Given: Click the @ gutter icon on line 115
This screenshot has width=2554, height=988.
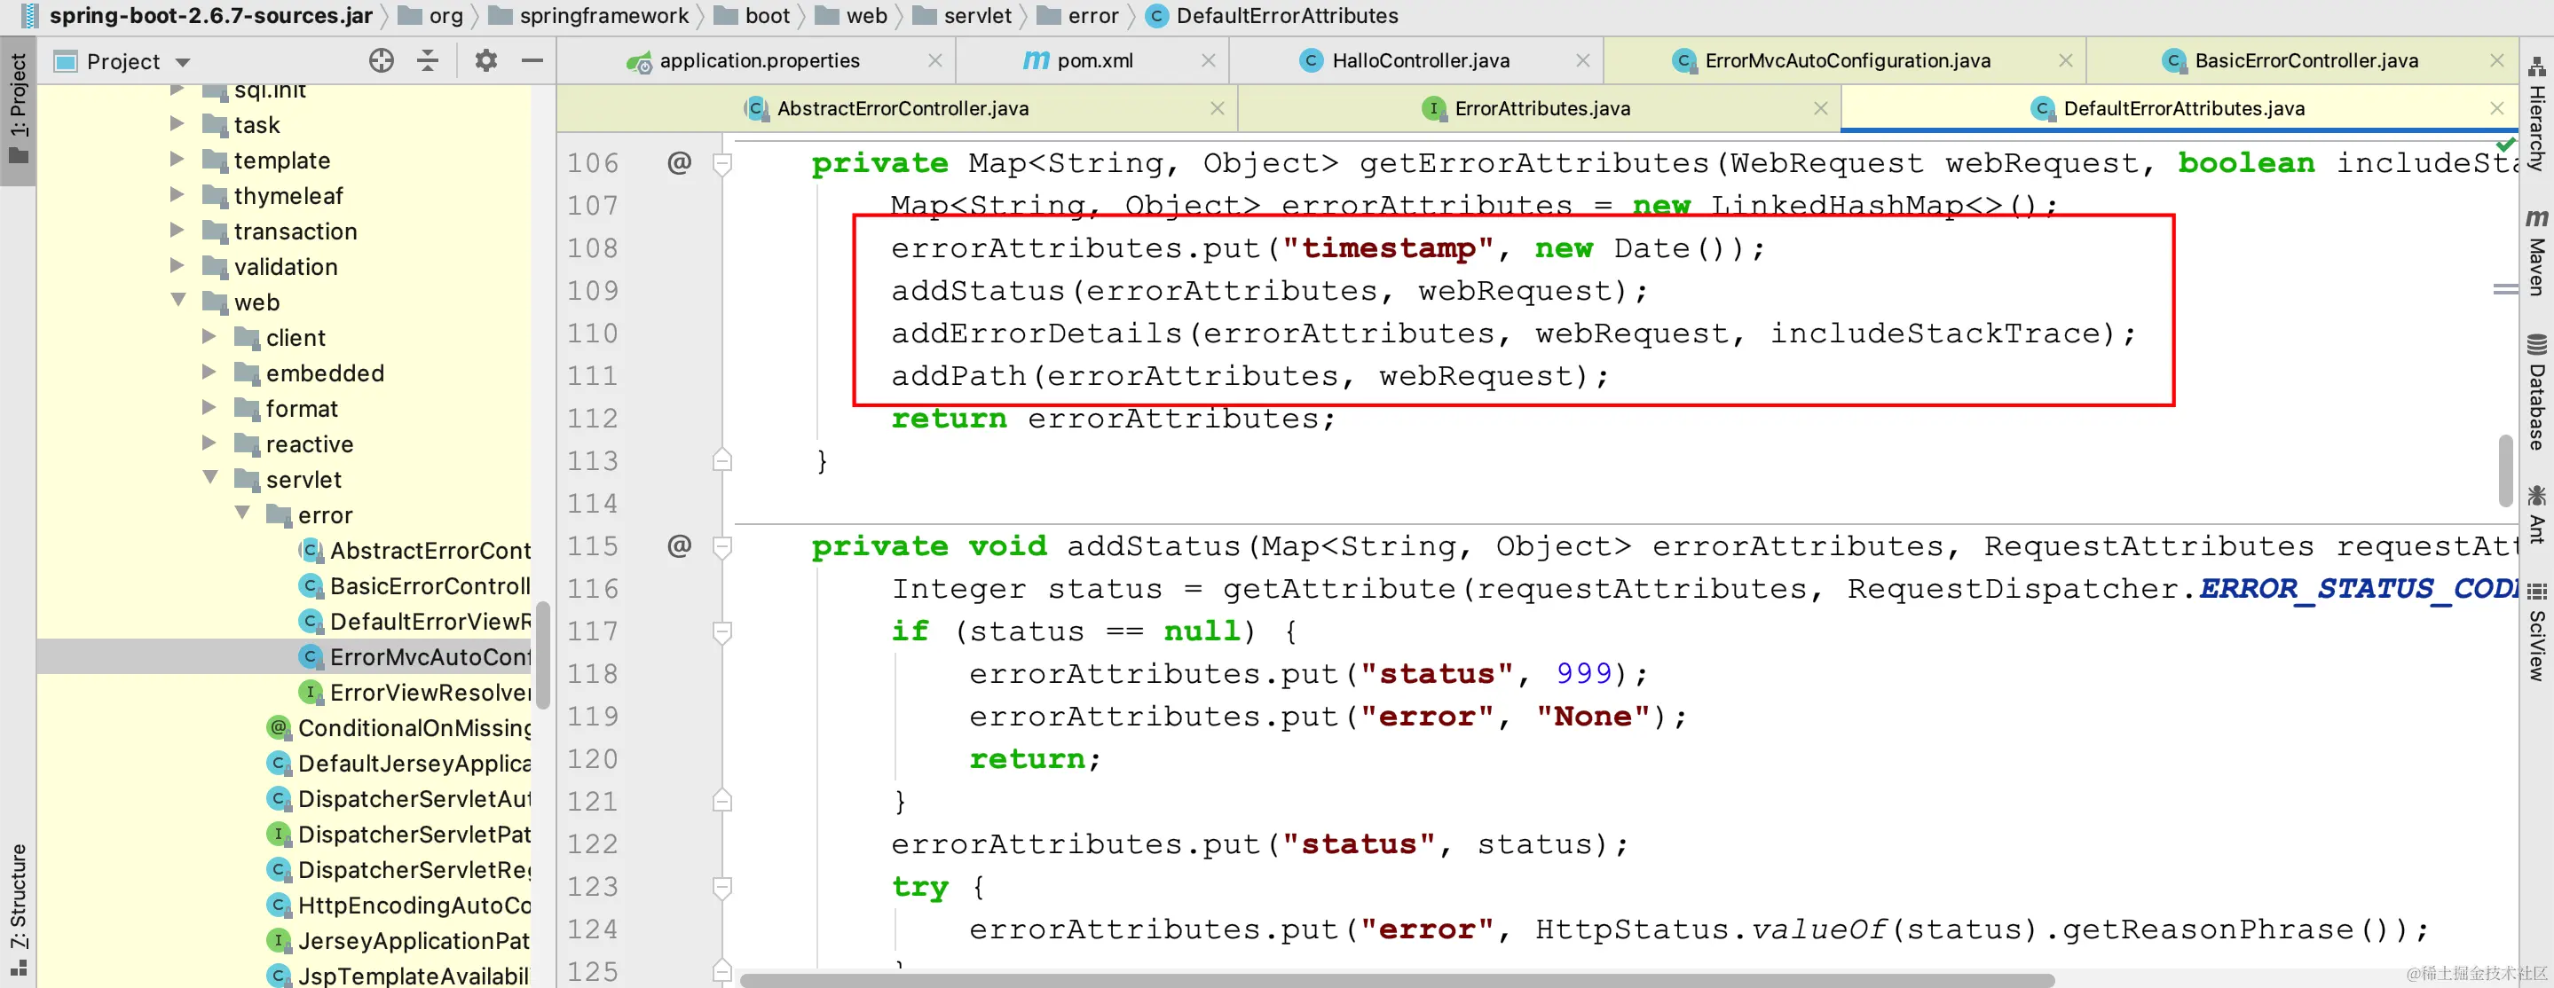Looking at the screenshot, I should click(x=679, y=546).
